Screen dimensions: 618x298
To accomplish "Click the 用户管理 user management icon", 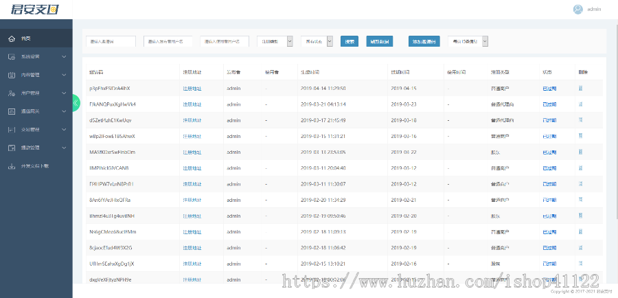I will (12, 93).
